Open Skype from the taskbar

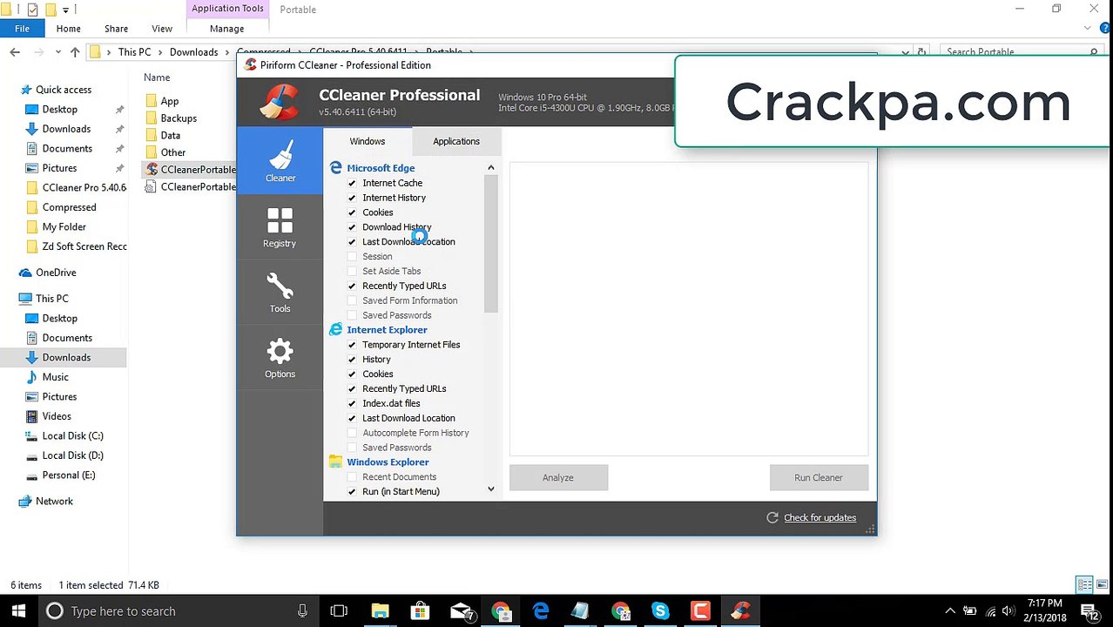coord(660,611)
